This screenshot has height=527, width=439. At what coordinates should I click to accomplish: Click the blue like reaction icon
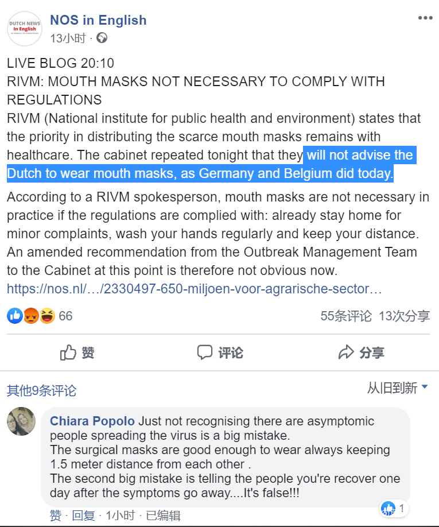[x=15, y=316]
